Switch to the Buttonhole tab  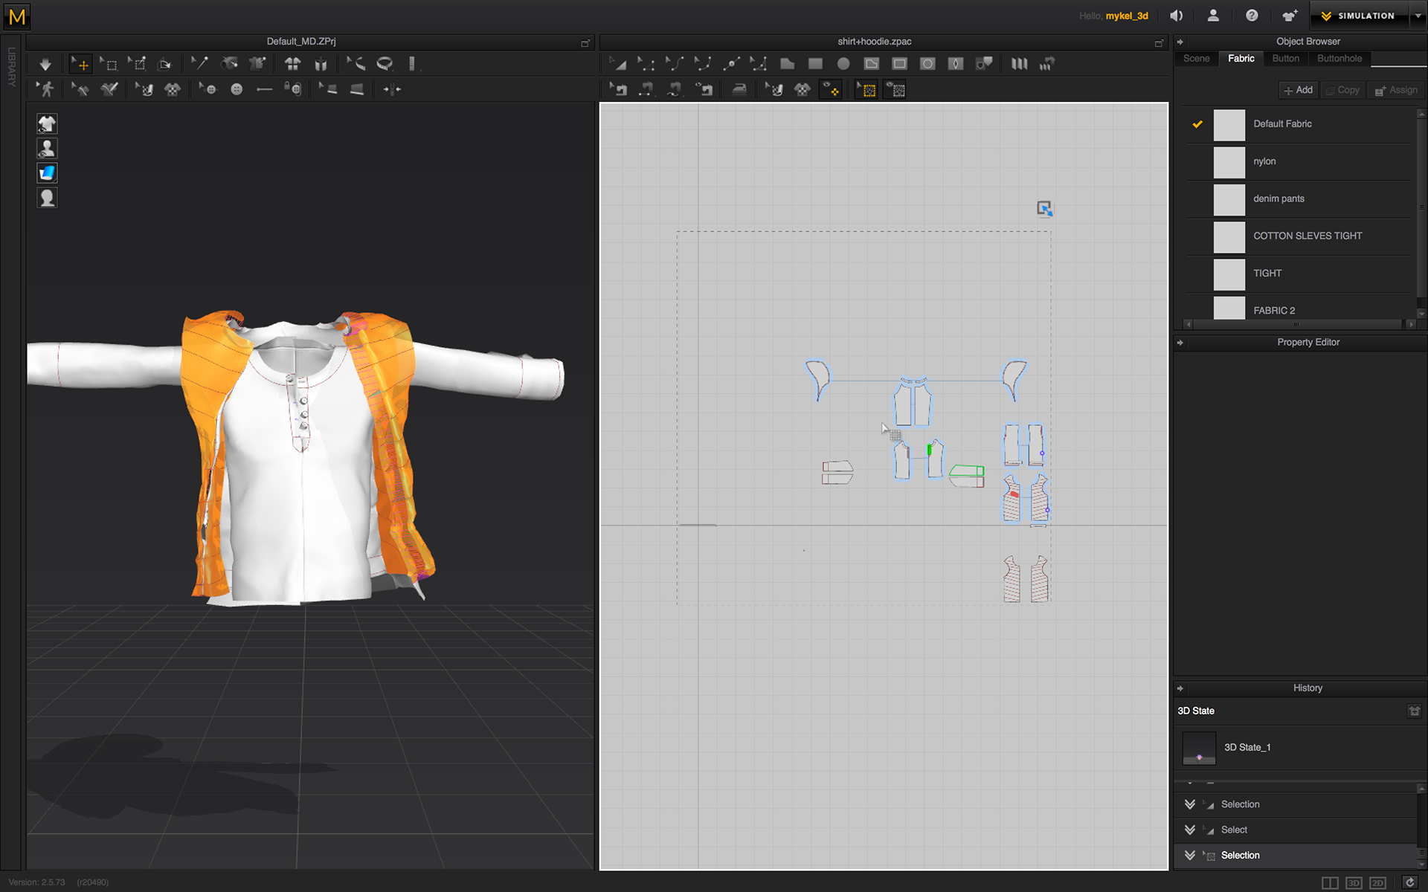click(1339, 59)
